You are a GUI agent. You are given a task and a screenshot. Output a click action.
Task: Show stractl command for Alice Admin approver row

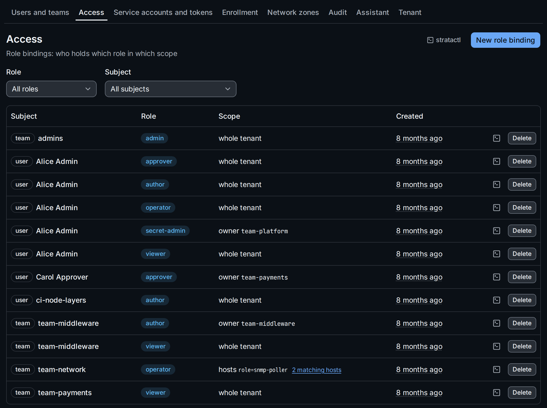tap(496, 161)
